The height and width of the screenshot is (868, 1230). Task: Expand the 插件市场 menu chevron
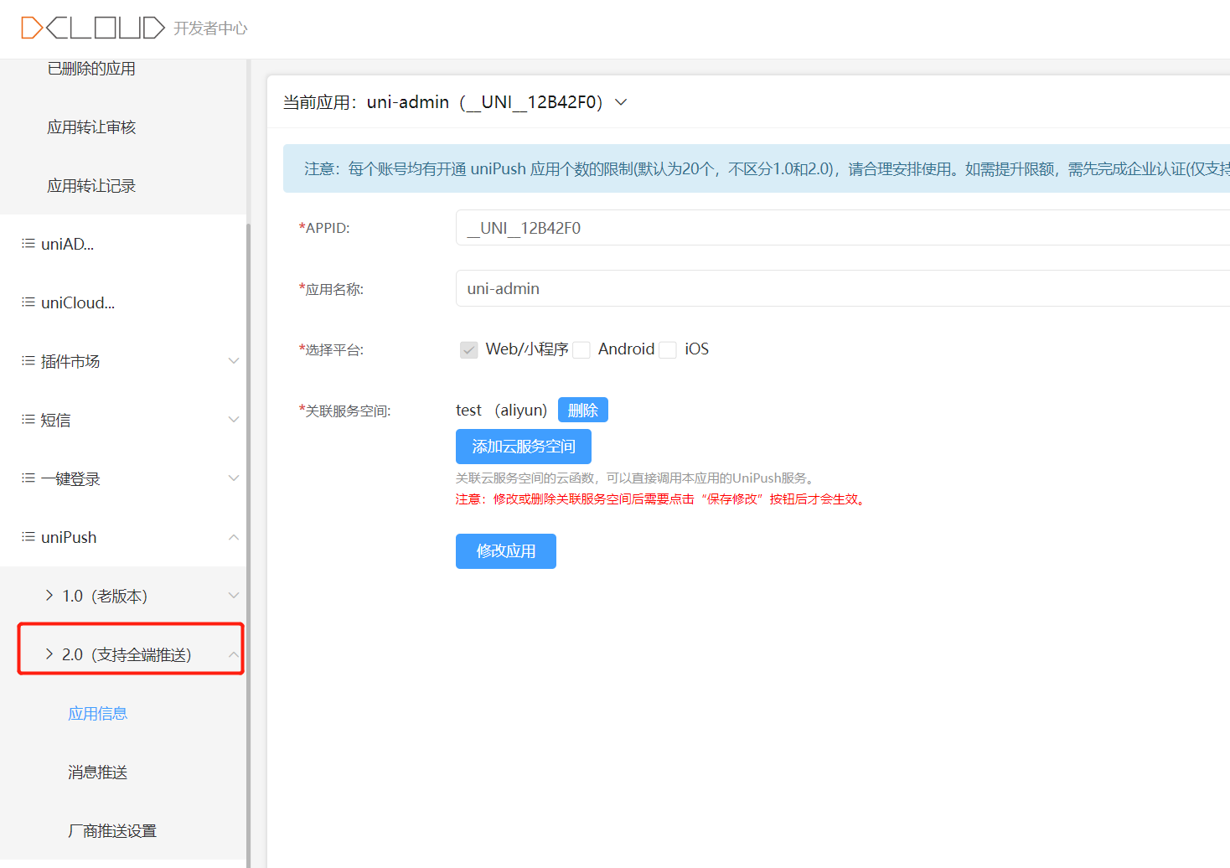[234, 361]
